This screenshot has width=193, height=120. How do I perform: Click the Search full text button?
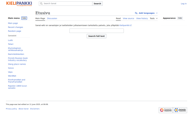tap(96, 36)
